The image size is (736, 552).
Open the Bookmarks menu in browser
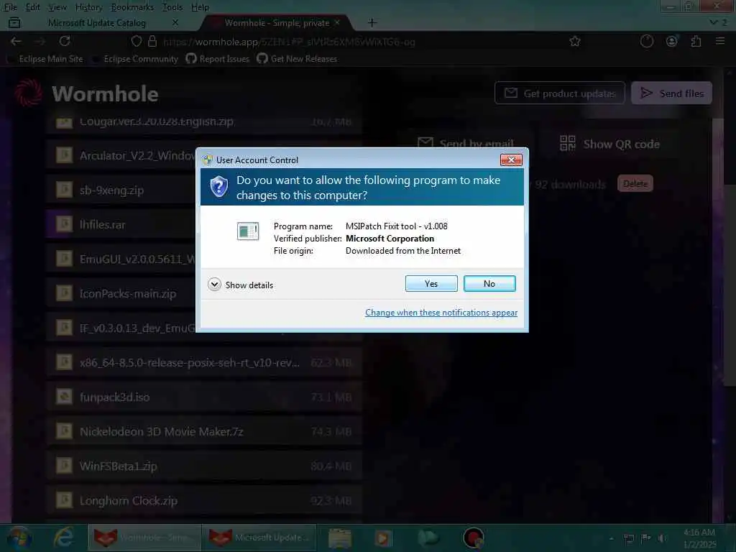point(132,7)
